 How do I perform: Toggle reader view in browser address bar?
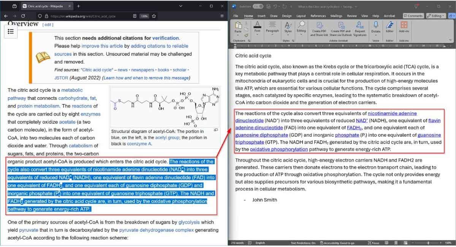[x=135, y=16]
